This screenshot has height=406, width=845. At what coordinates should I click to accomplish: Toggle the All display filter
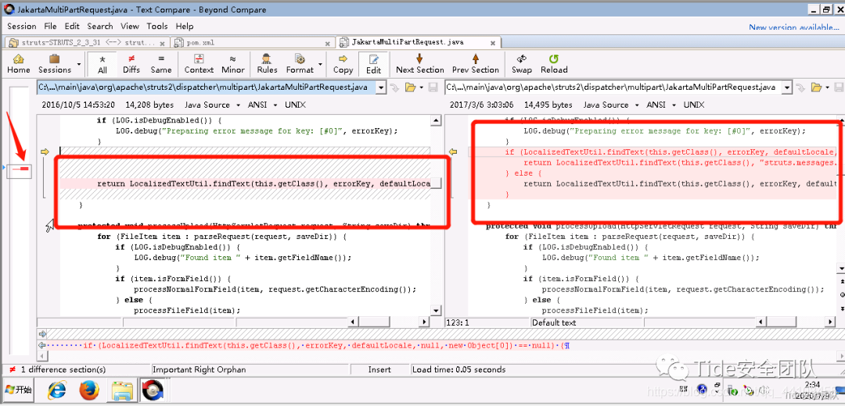click(102, 63)
